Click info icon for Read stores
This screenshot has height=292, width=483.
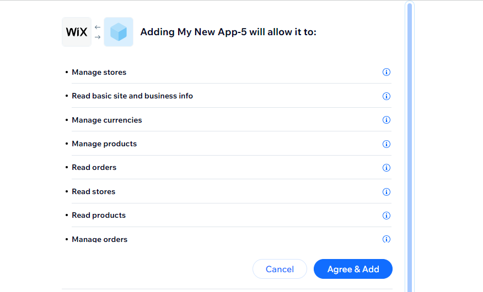tap(387, 192)
